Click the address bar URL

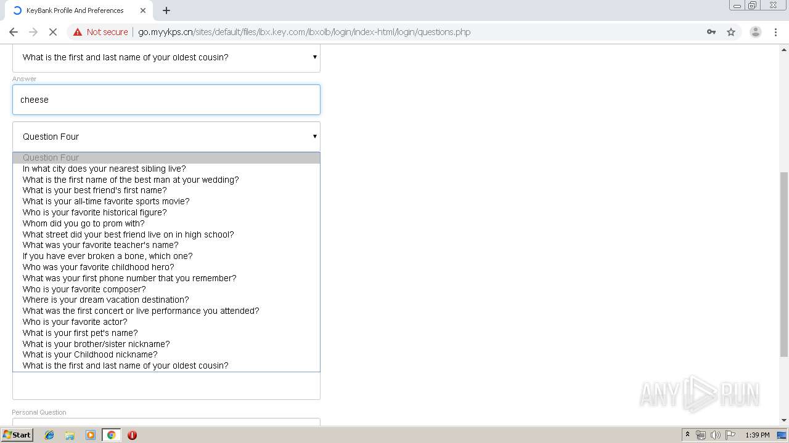coord(304,32)
